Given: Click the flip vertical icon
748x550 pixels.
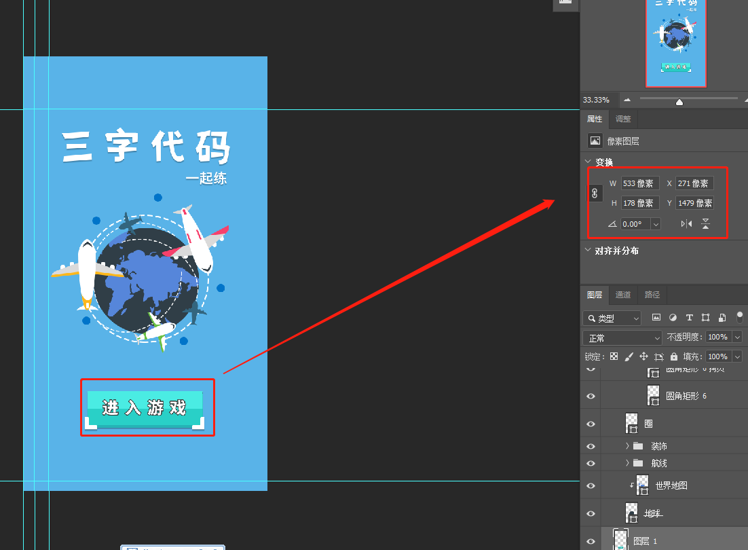Looking at the screenshot, I should [x=705, y=223].
